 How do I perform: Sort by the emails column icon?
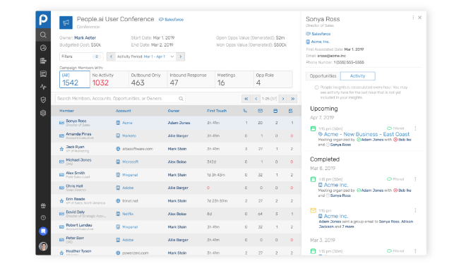(x=260, y=111)
